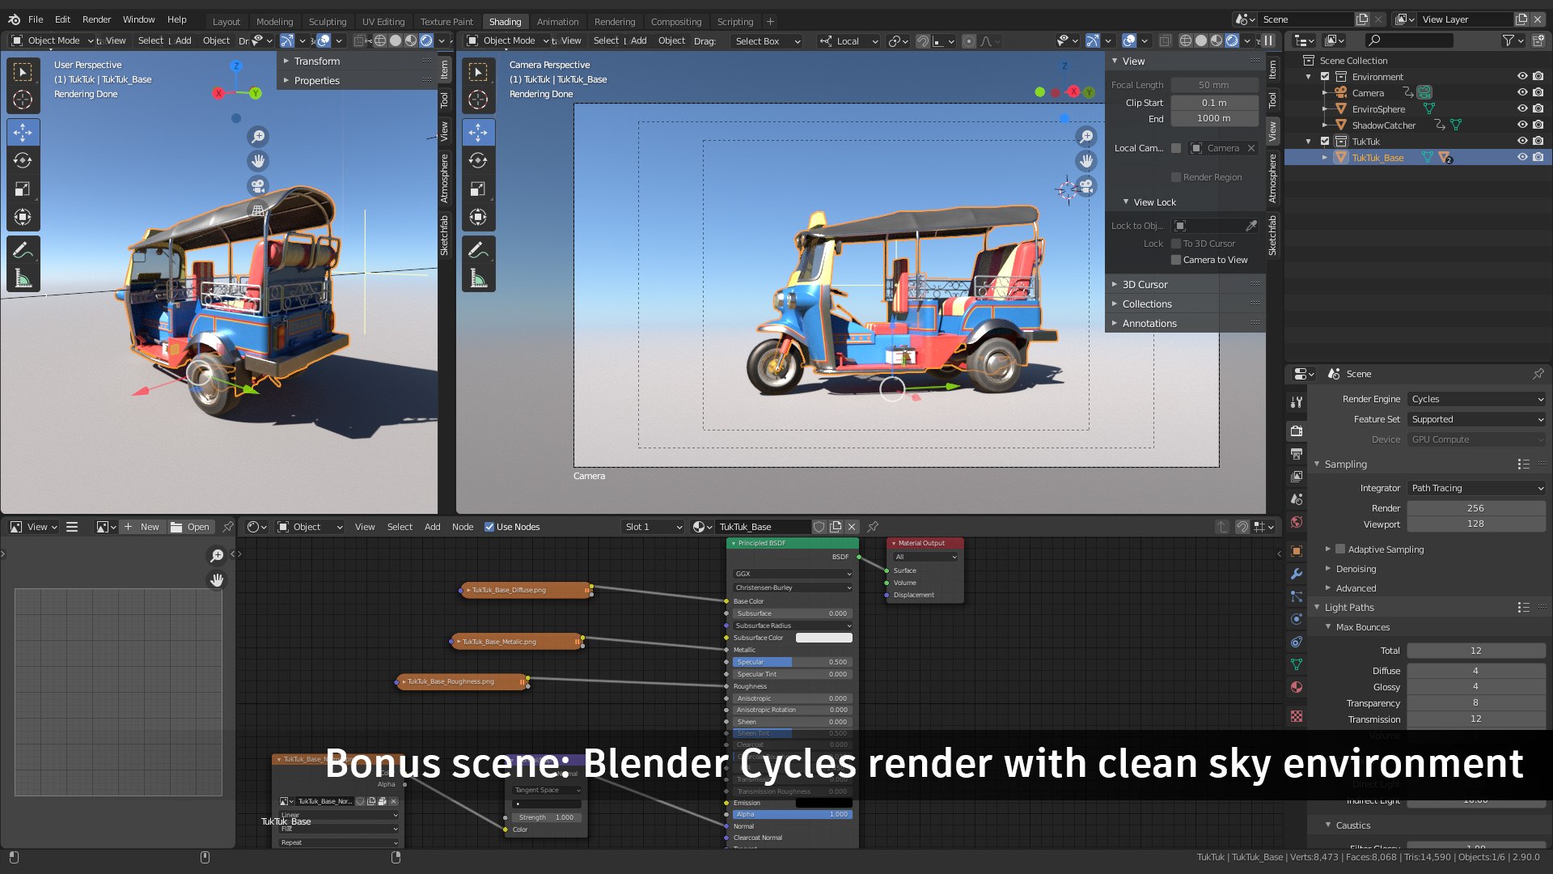Screen dimensions: 1553x874
Task: Open the Output properties tab
Action: [1297, 453]
